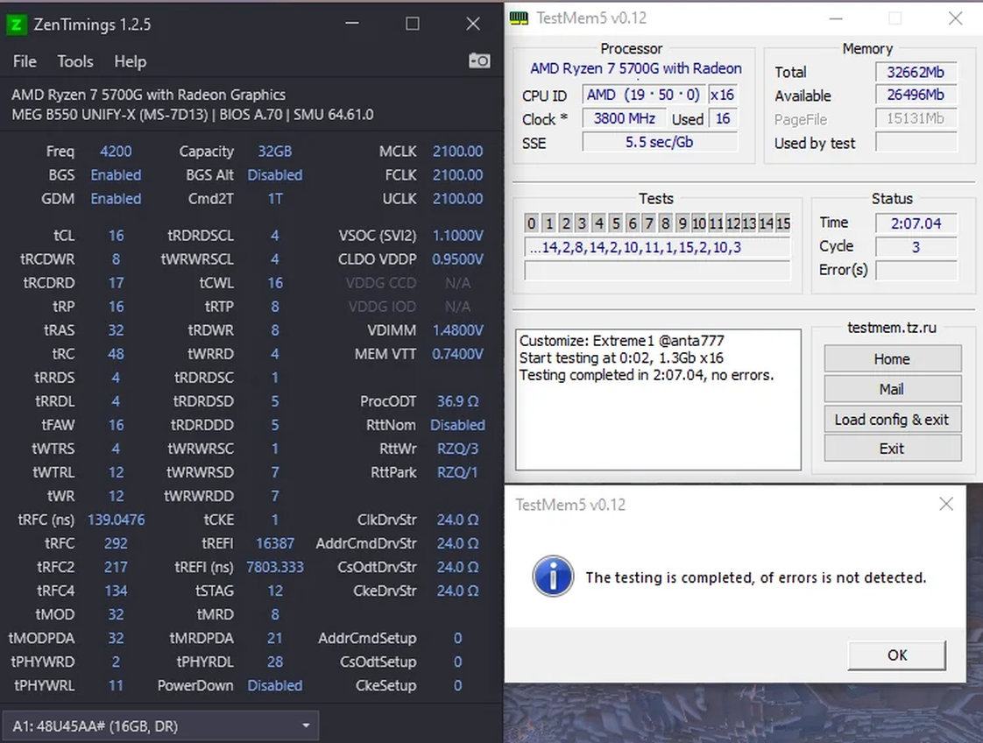Image resolution: width=983 pixels, height=743 pixels.
Task: Click the MEM VTT value 0.7400V
Action: [x=457, y=354]
